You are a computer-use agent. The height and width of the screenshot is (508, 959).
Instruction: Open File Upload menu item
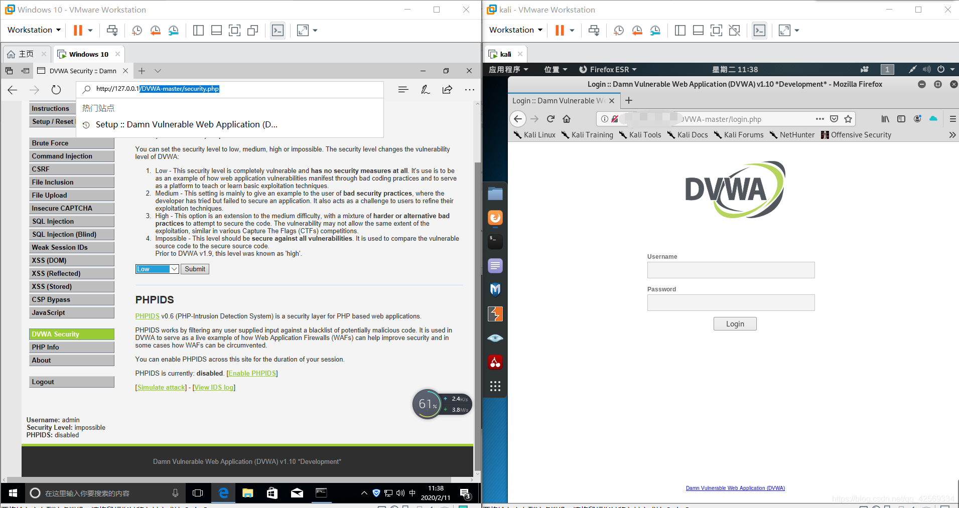[72, 195]
